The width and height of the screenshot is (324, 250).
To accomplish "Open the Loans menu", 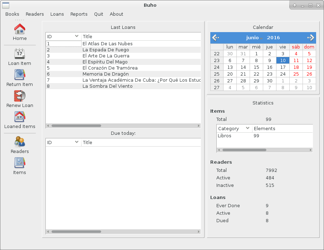I will (57, 14).
